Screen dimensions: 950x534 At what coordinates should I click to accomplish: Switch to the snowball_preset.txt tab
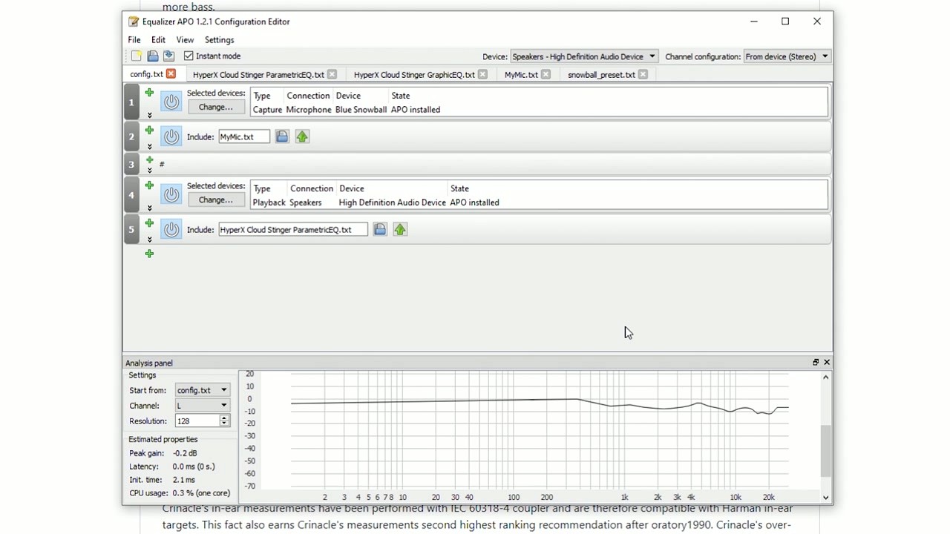(603, 74)
